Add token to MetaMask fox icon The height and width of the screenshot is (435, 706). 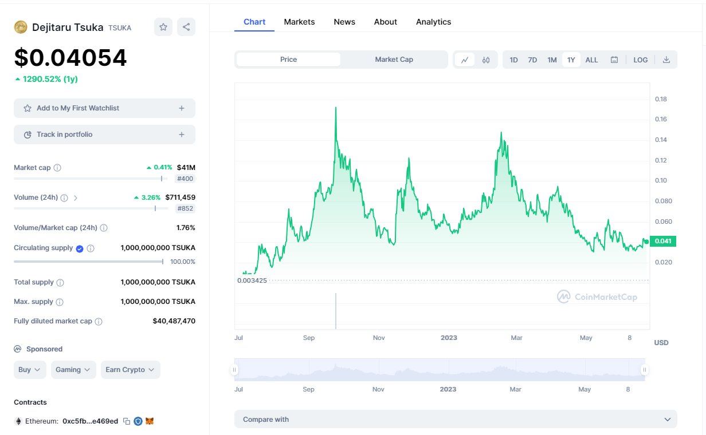[150, 421]
